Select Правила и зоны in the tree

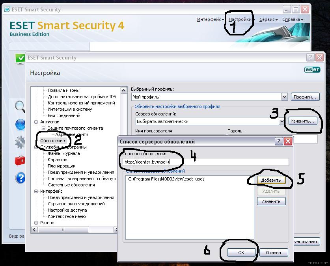pos(63,90)
